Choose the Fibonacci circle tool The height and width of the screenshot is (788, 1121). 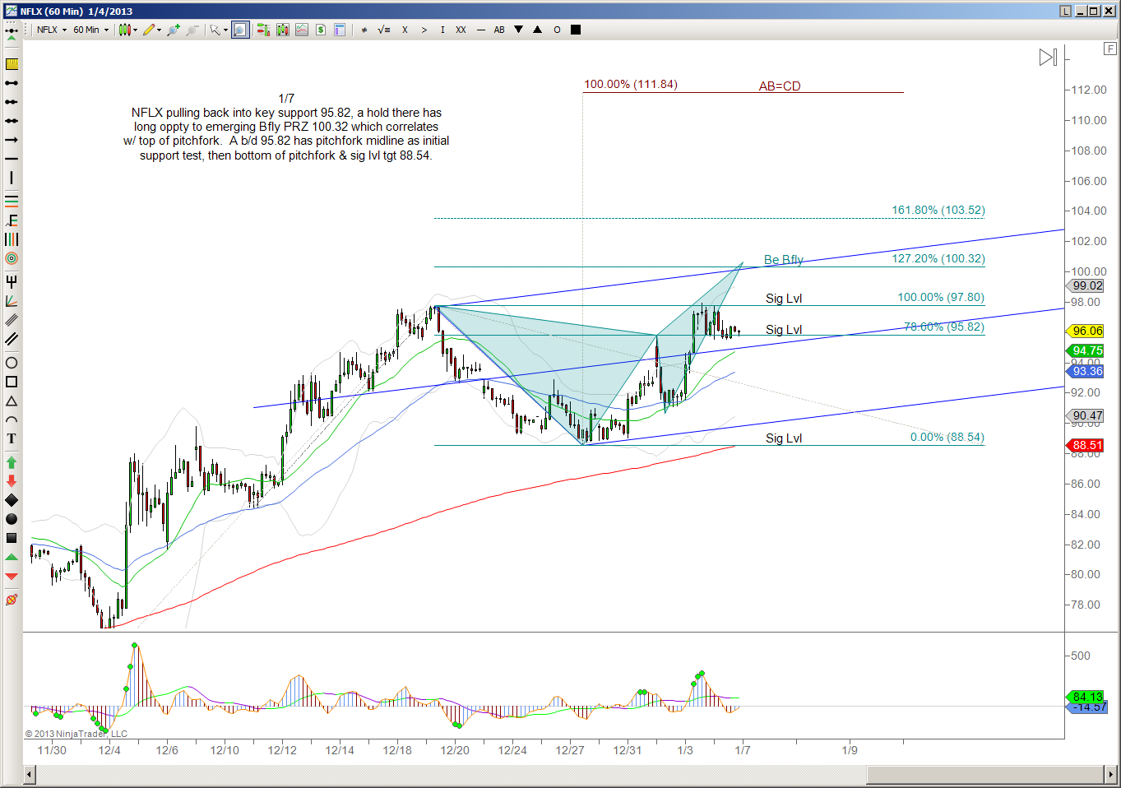(12, 258)
